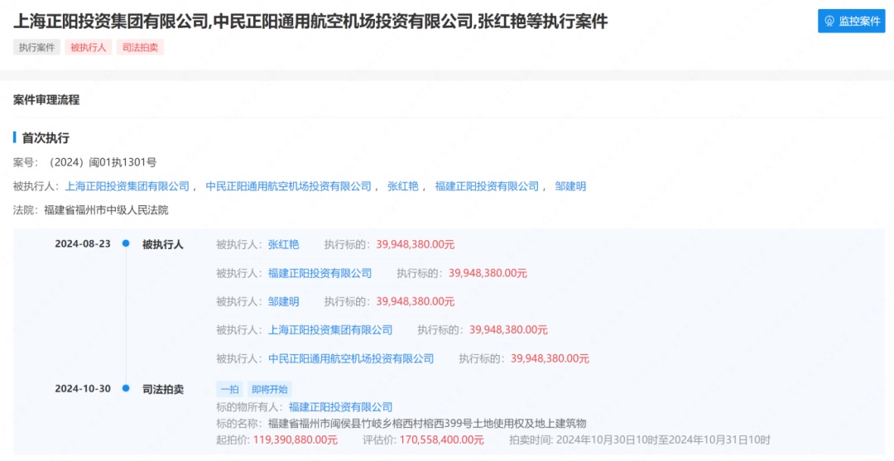894x461 pixels.
Task: Click the camera icon in 监控案件 button
Action: (830, 21)
